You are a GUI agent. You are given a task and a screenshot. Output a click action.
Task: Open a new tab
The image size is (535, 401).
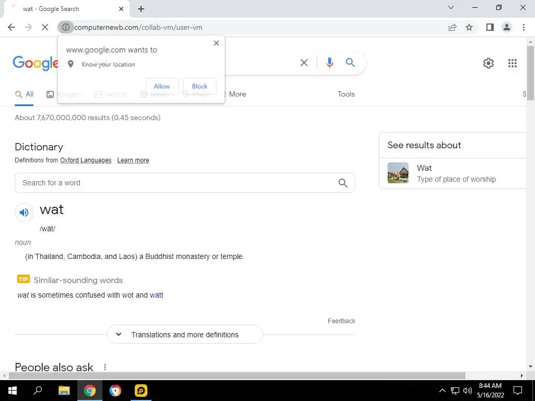point(141,9)
